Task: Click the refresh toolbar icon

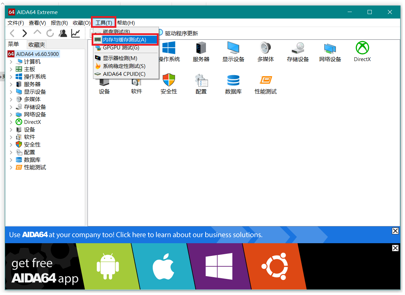Action: click(50, 33)
